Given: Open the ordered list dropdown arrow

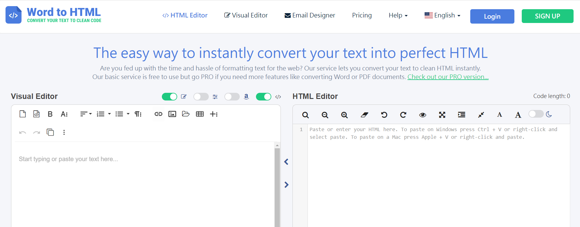Looking at the screenshot, I should (109, 114).
